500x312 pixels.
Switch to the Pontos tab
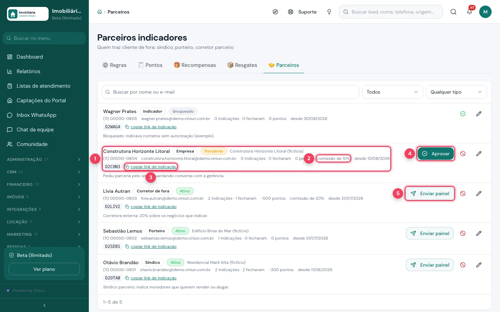point(150,65)
